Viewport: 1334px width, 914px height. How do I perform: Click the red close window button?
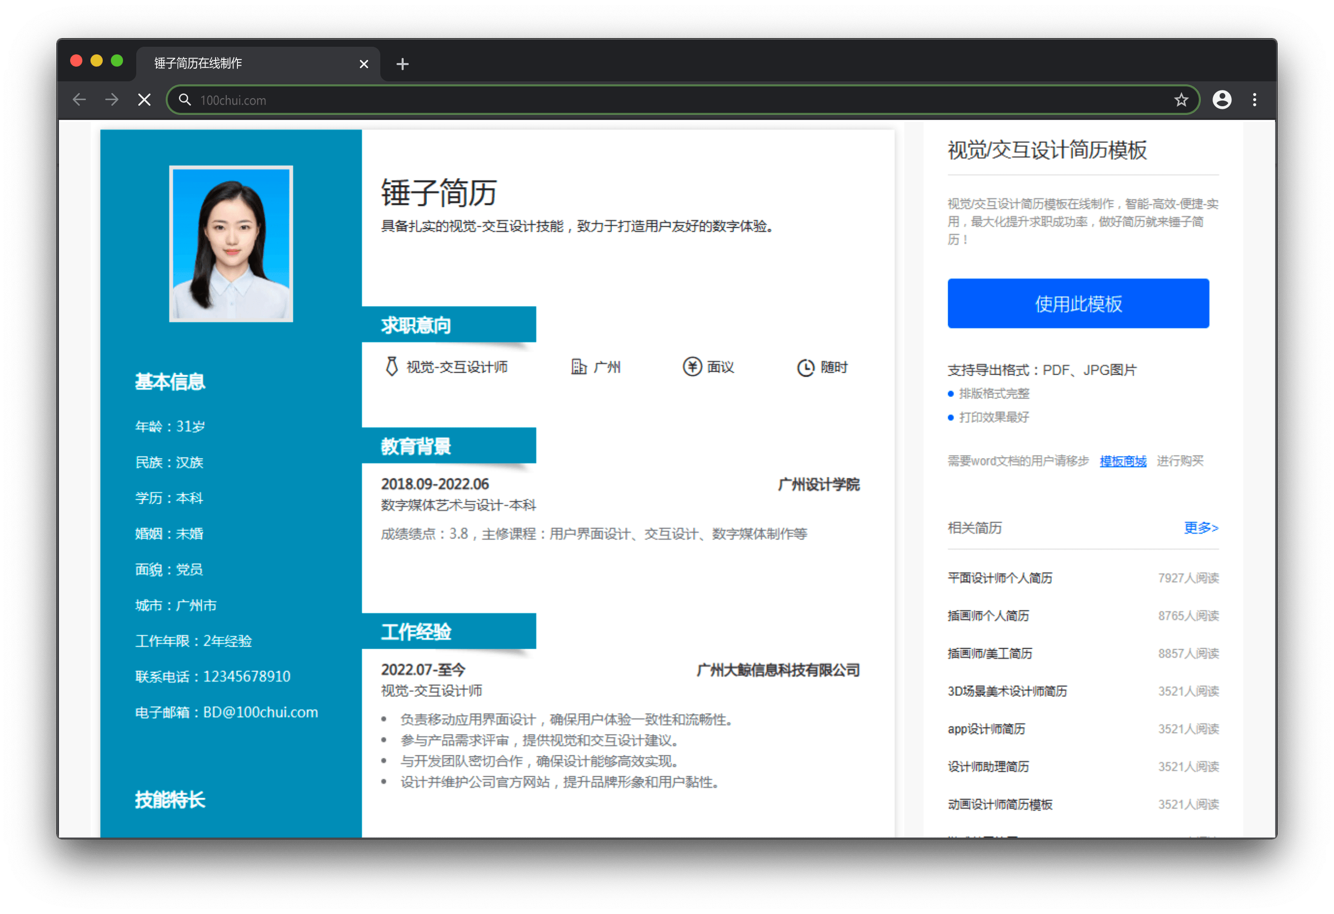click(76, 61)
